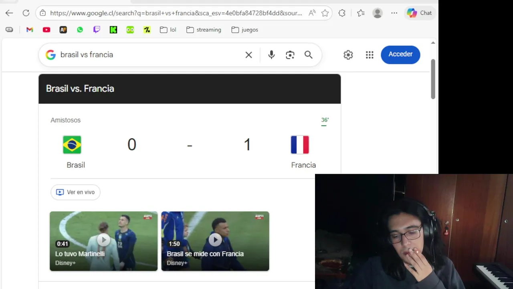Open the Gmail bookmark
The image size is (513, 289).
[x=30, y=30]
